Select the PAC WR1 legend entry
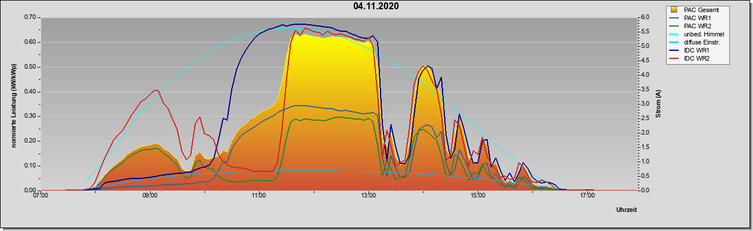 (x=697, y=18)
